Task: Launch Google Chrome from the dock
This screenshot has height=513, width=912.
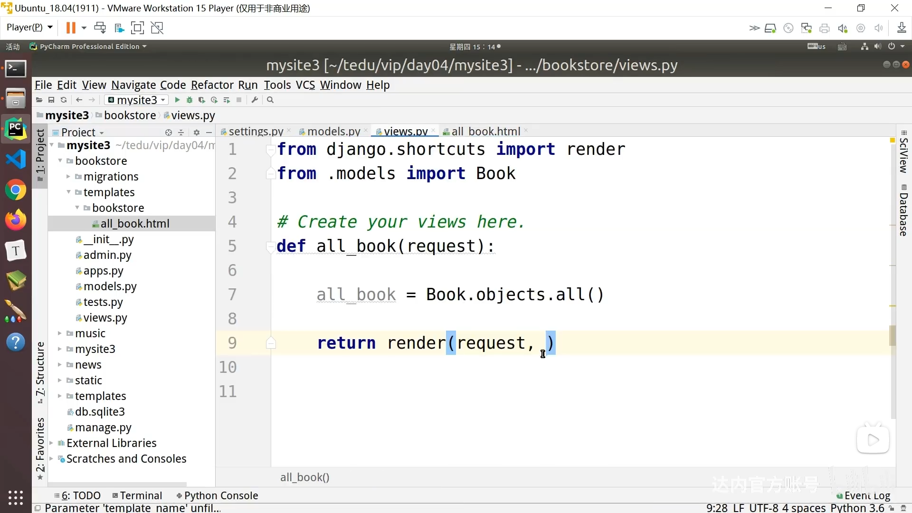Action: (x=16, y=190)
